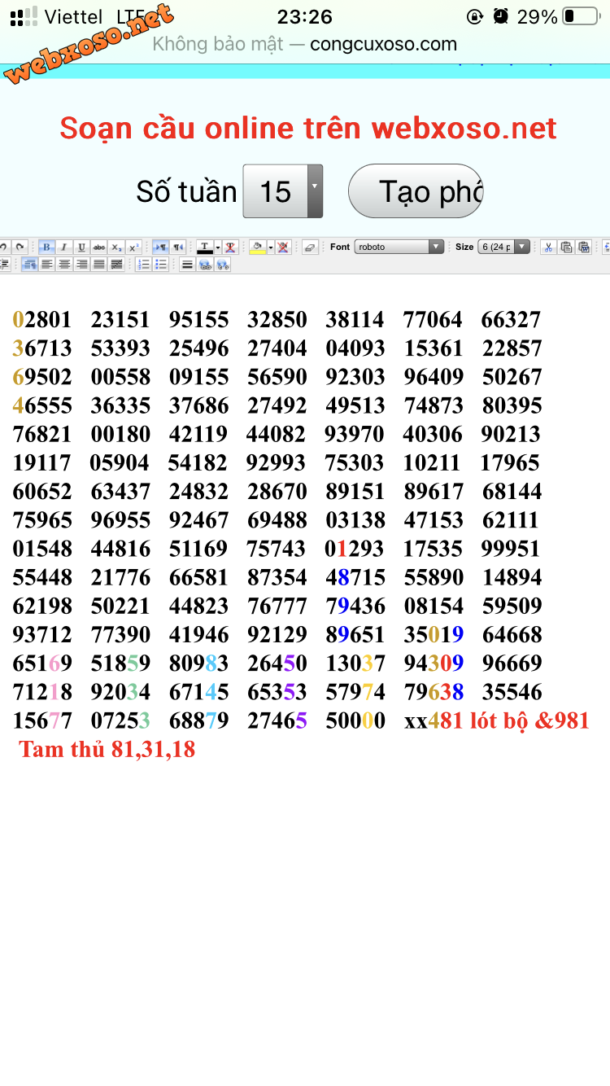Toggle underline formatting (U)
The image size is (610, 1086).
click(81, 247)
